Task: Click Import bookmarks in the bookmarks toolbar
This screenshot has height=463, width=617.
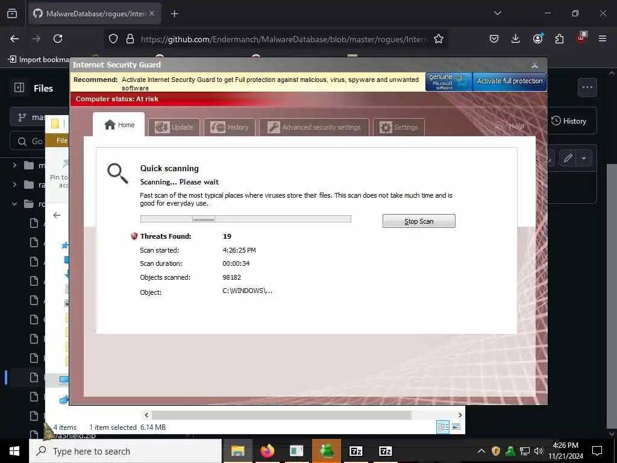Action: tap(39, 60)
